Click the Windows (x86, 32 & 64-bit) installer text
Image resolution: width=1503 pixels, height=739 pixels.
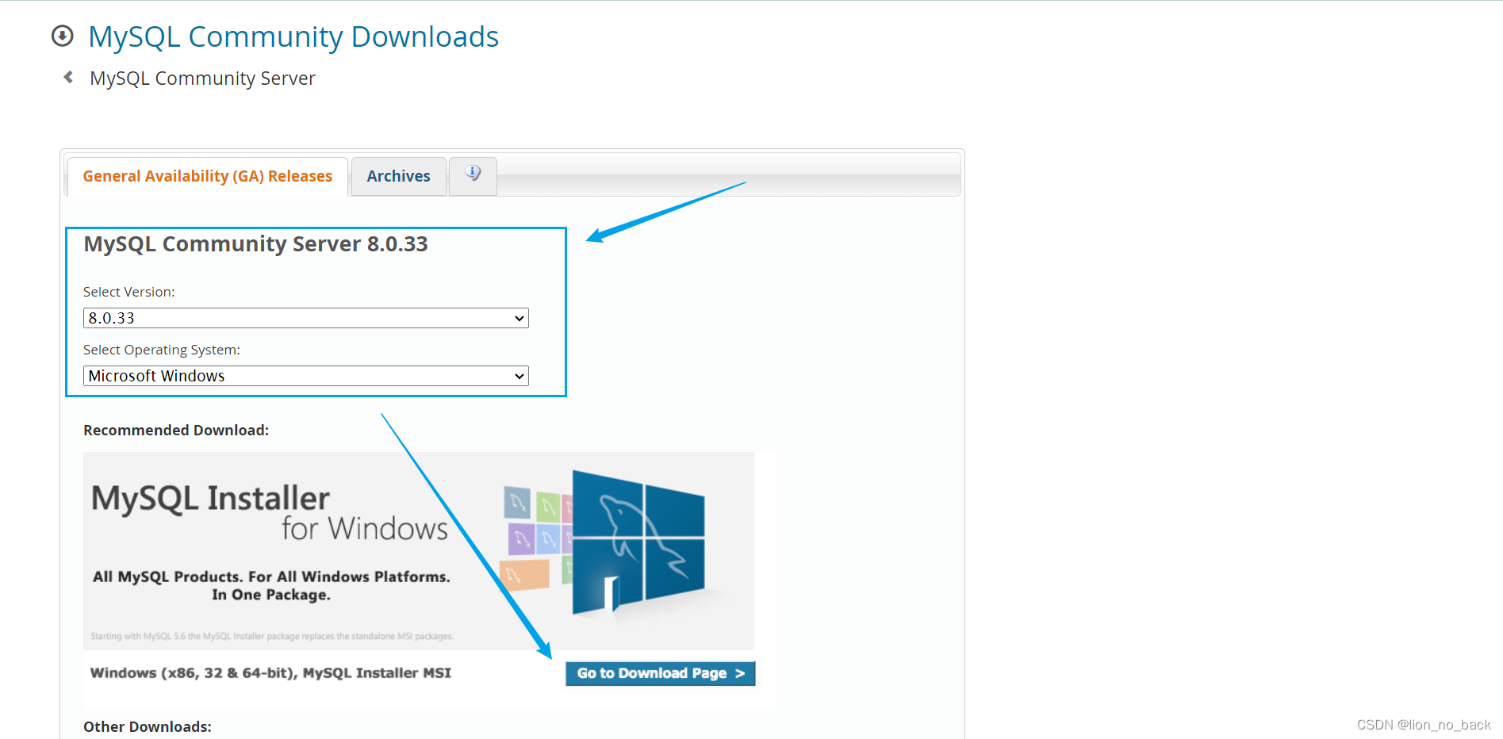270,672
